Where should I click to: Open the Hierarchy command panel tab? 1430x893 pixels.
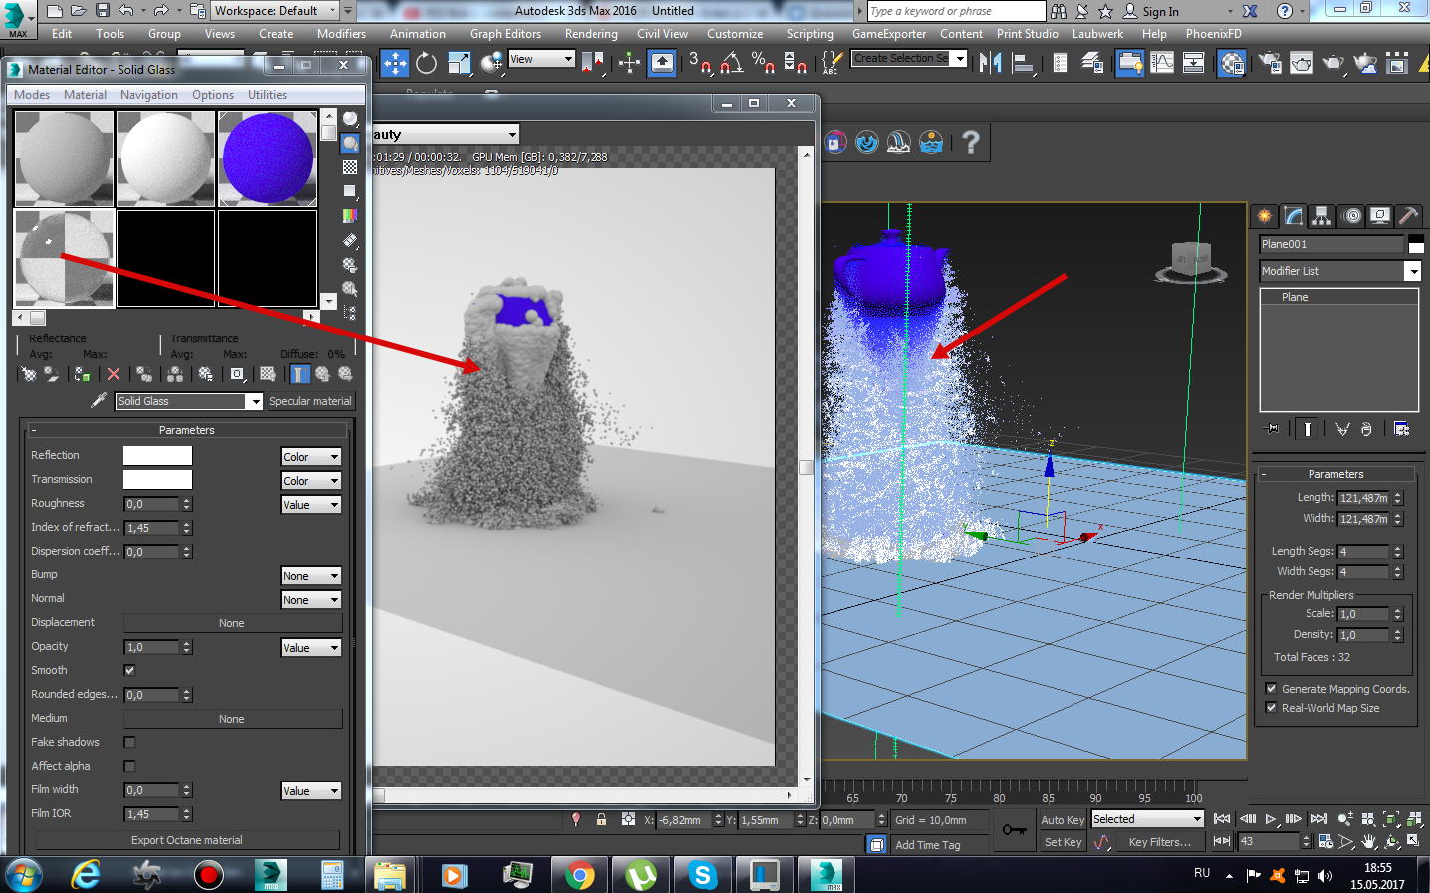(x=1321, y=215)
